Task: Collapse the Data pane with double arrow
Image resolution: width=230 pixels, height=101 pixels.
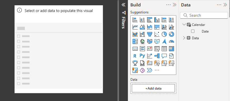Action: (225, 5)
